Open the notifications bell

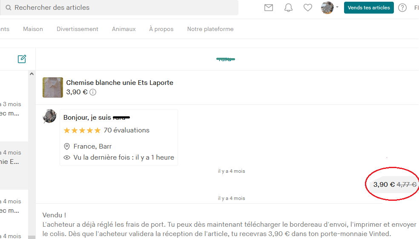[x=288, y=8]
